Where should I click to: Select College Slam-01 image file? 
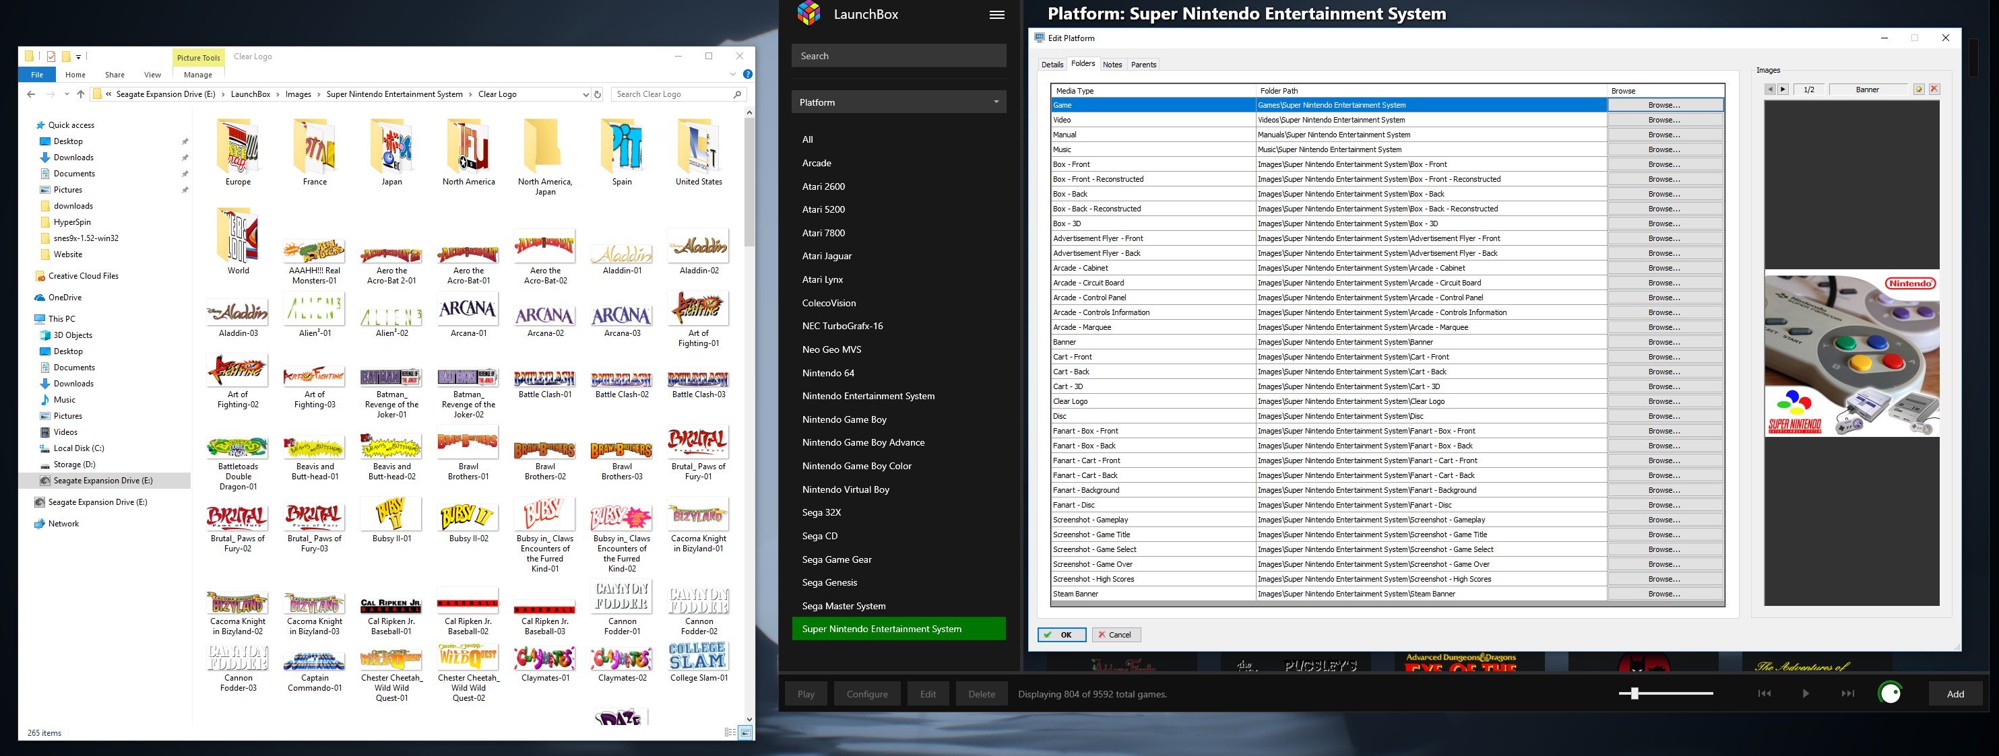coord(699,662)
